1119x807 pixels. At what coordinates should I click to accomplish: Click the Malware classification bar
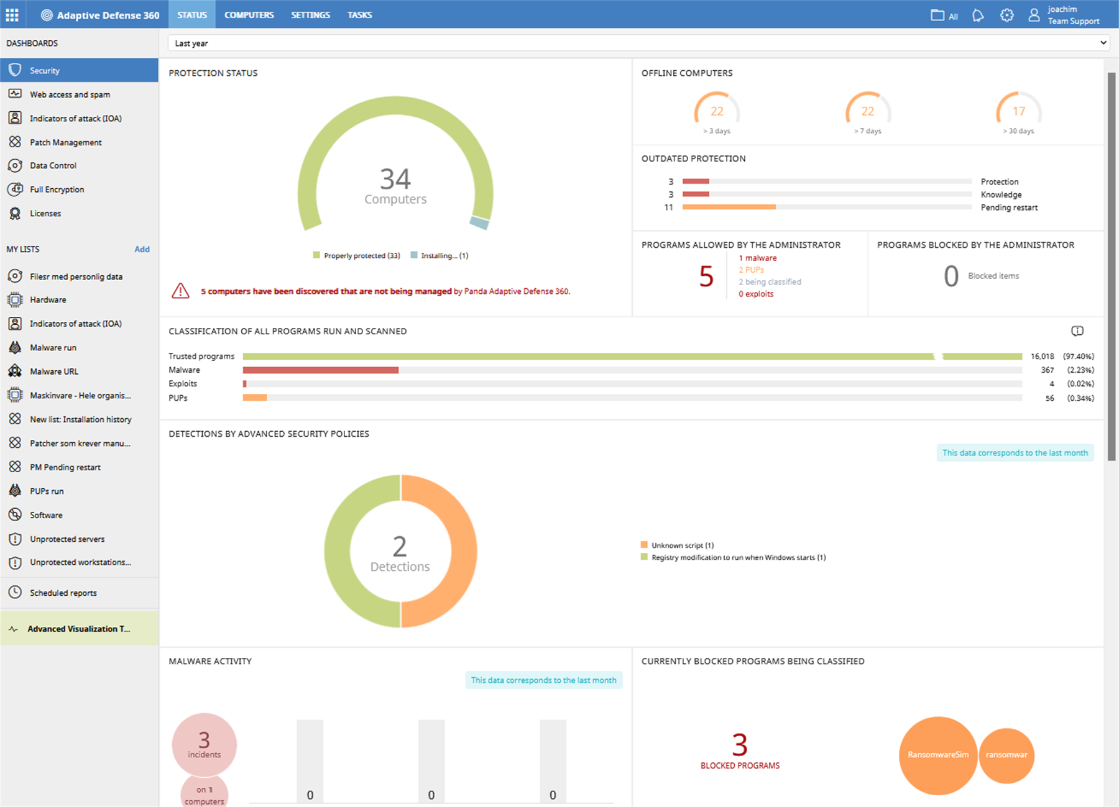(321, 370)
